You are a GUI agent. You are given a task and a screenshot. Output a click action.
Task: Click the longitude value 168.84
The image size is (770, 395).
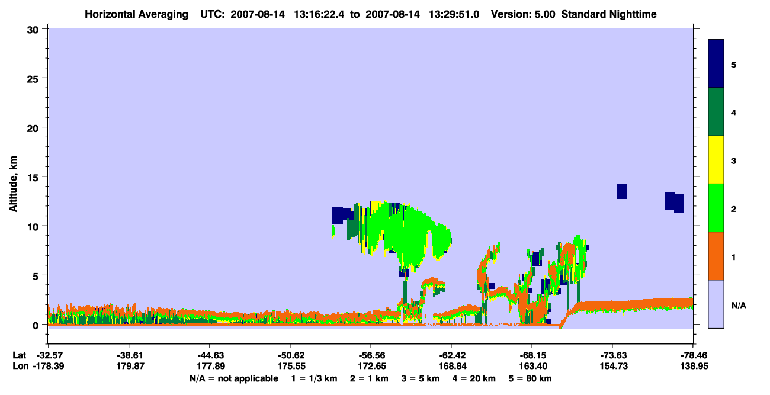coord(451,367)
